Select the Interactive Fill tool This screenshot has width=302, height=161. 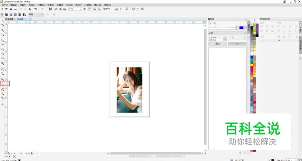pos(3,94)
